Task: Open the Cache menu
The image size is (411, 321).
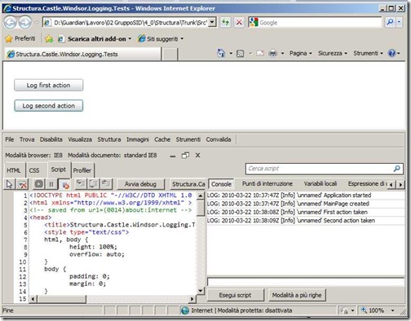Action: pos(162,139)
